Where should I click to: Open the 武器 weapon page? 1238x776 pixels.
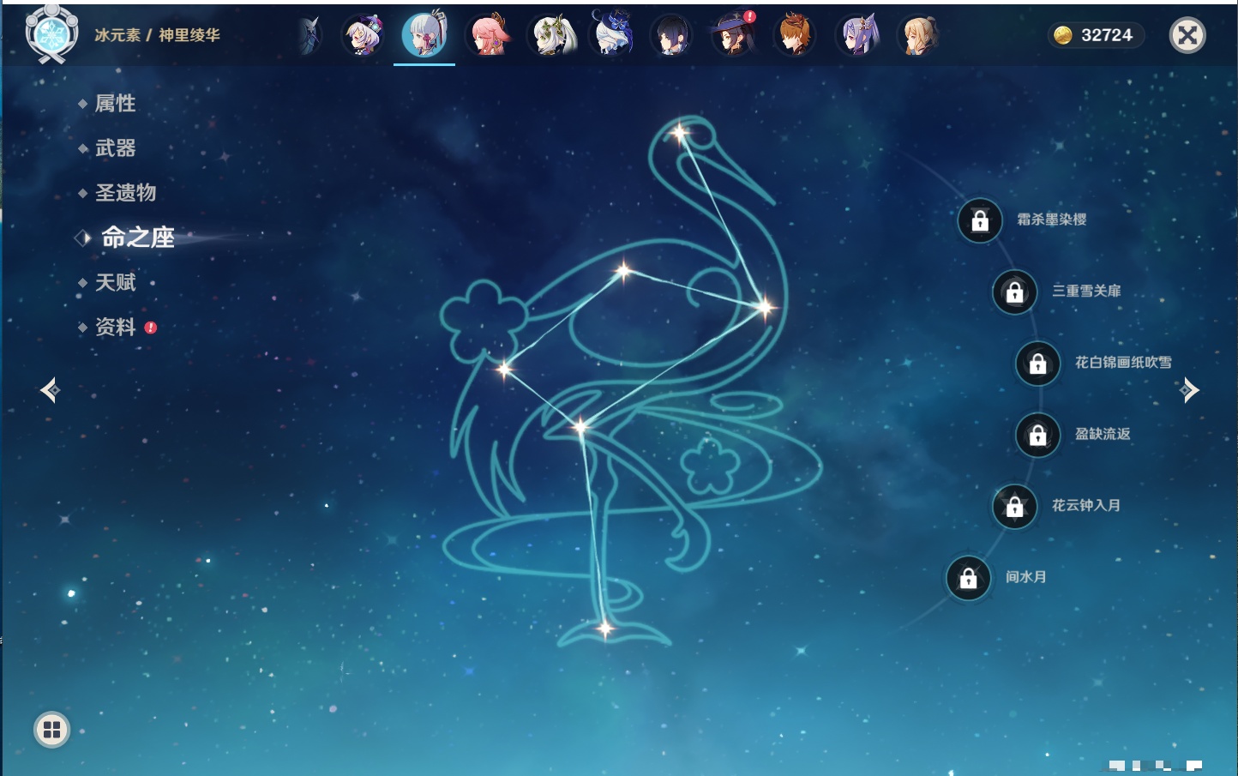115,148
